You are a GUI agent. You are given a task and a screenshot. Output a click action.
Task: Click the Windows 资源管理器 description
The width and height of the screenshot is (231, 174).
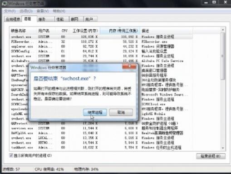coord(158,46)
